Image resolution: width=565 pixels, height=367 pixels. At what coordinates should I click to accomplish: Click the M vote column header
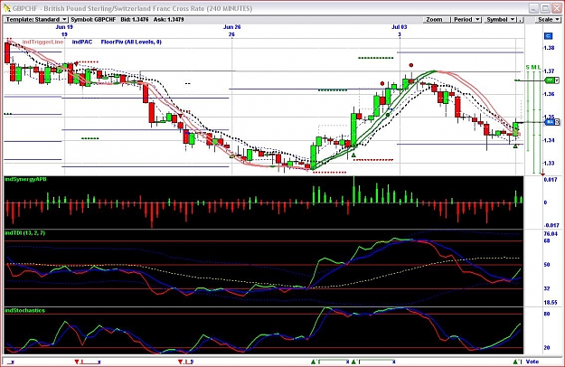533,68
